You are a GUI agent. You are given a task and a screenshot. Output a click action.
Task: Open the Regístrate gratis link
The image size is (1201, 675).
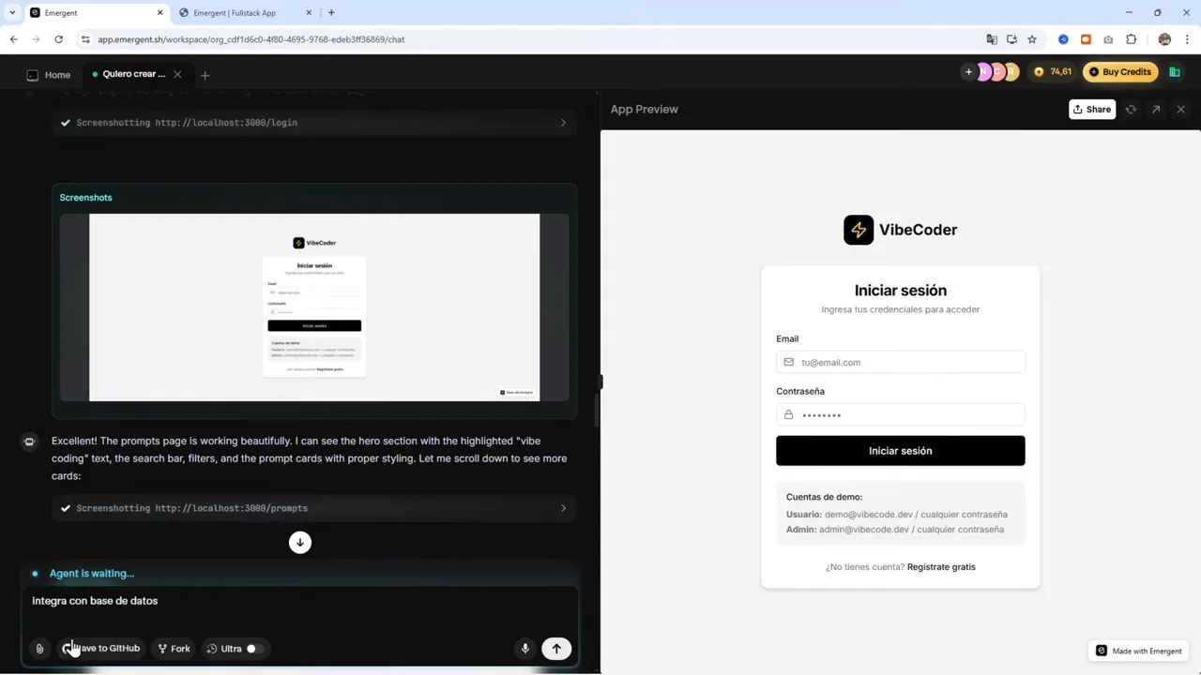941,566
